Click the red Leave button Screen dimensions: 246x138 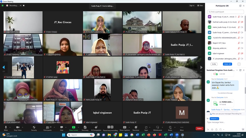[x=199, y=128]
